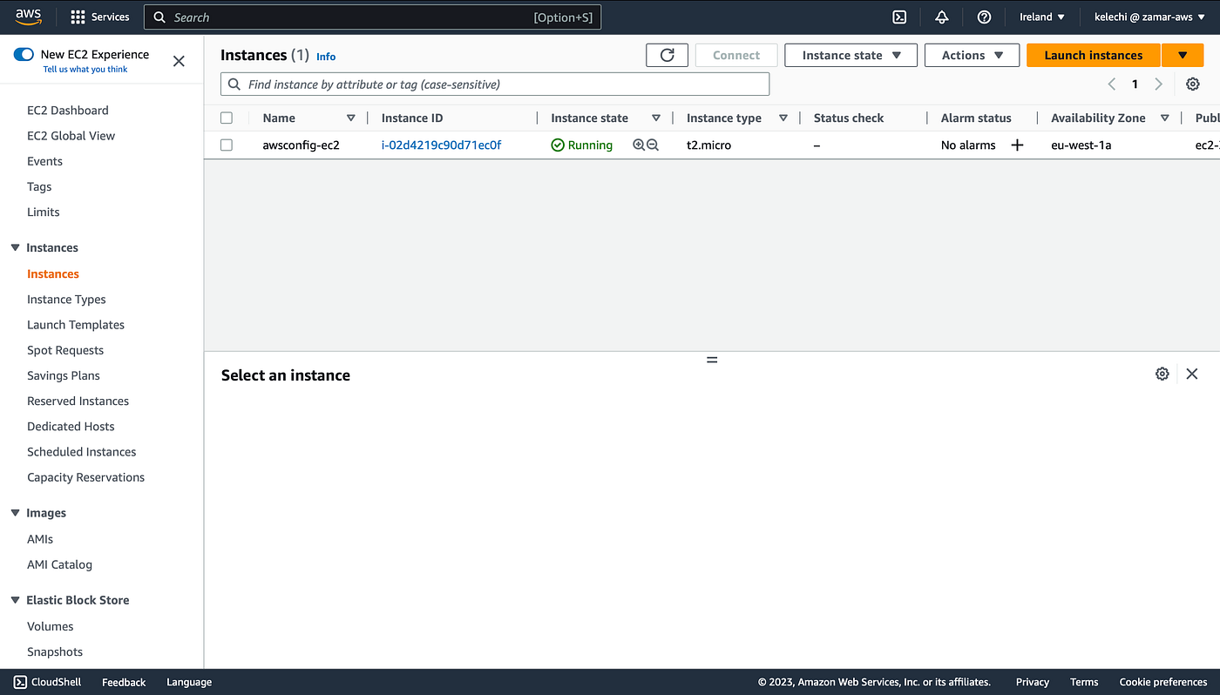The width and height of the screenshot is (1220, 695).
Task: Open CloudShell from the top navigation bar
Action: pos(899,17)
